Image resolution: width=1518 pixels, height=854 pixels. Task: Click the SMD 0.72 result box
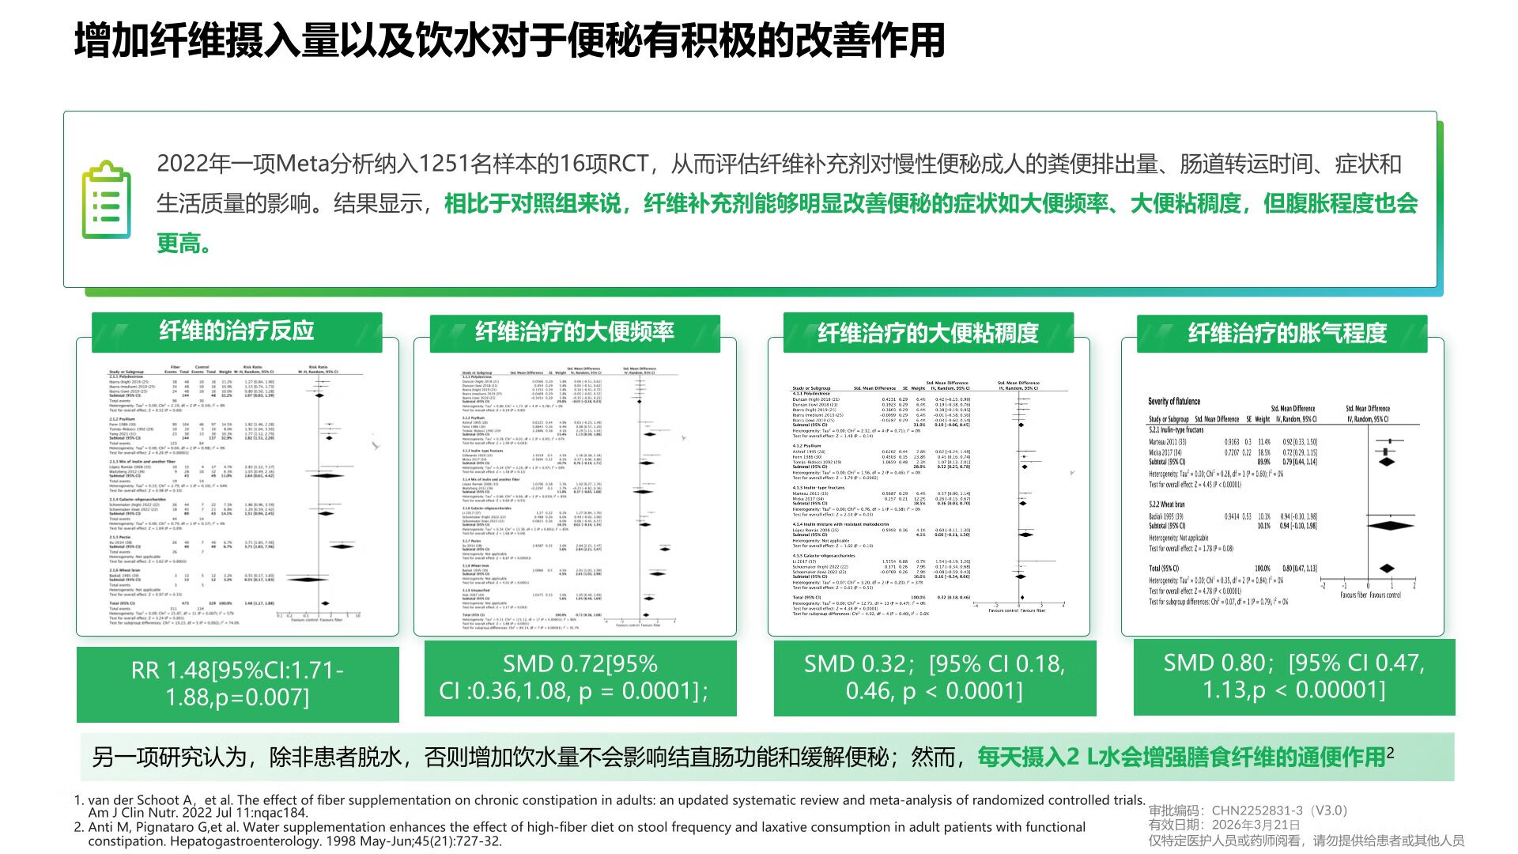click(x=580, y=678)
